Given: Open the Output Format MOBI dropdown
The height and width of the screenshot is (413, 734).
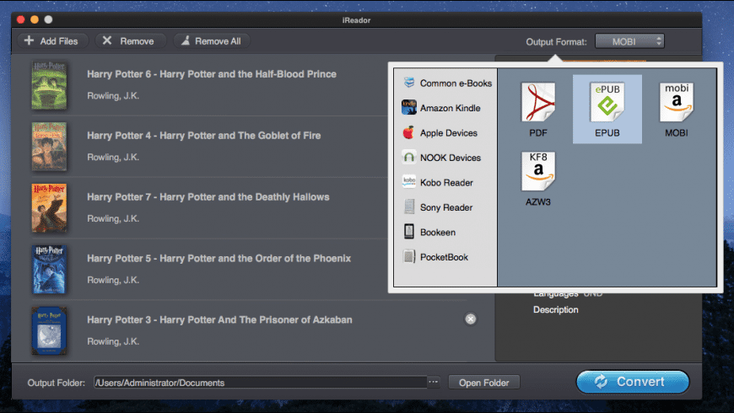Looking at the screenshot, I should (629, 41).
